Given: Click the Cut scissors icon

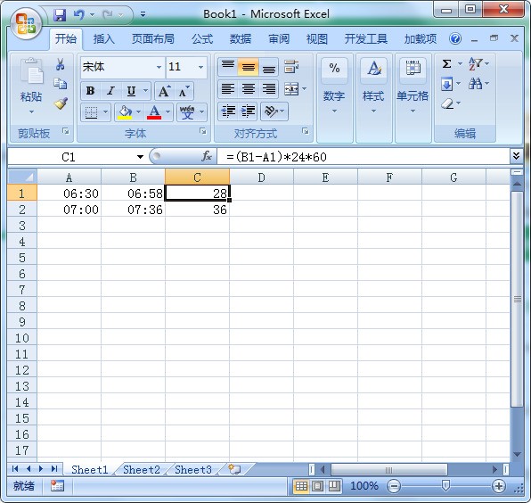Looking at the screenshot, I should tap(61, 64).
